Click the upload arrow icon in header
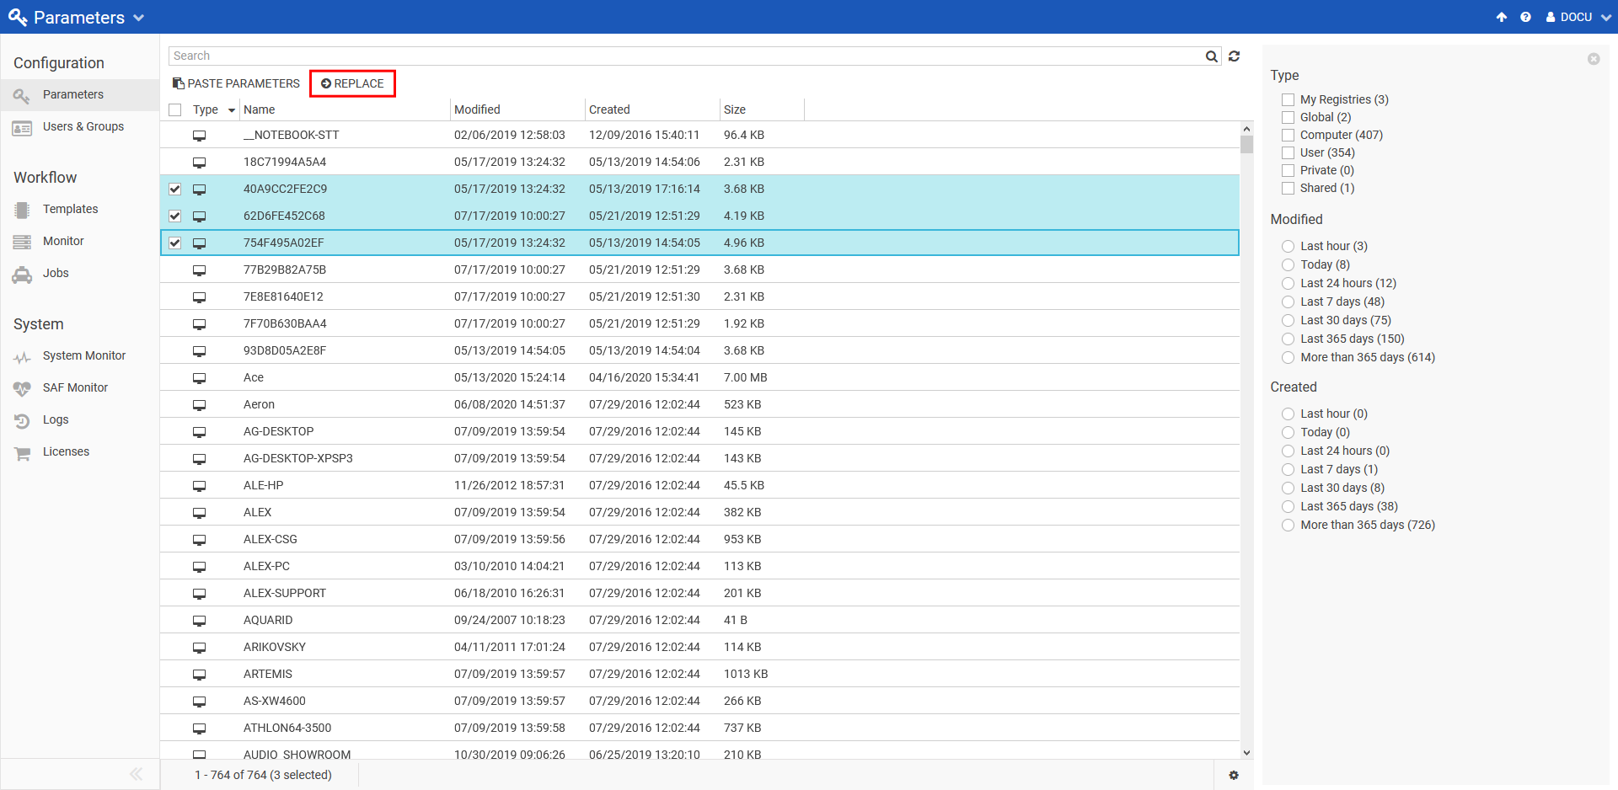 pyautogui.click(x=1502, y=17)
